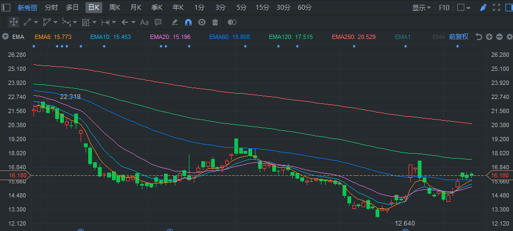Switch to the 5分 interval tab
Viewport: 513px width, 231px height.
(x=241, y=8)
